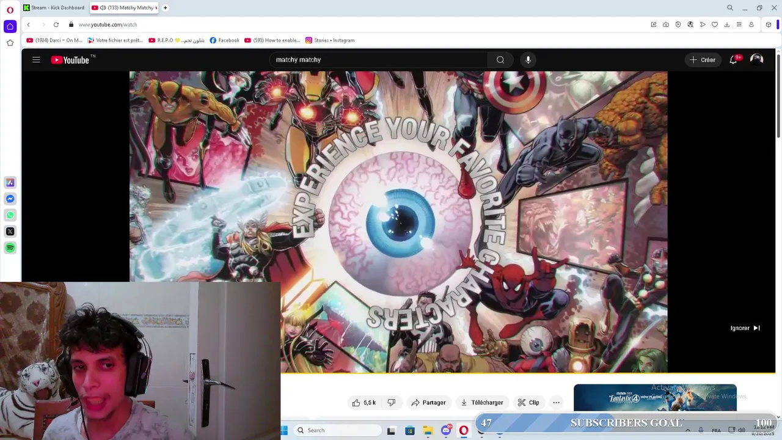
Task: Open YouTube account avatar menu
Action: point(757,59)
